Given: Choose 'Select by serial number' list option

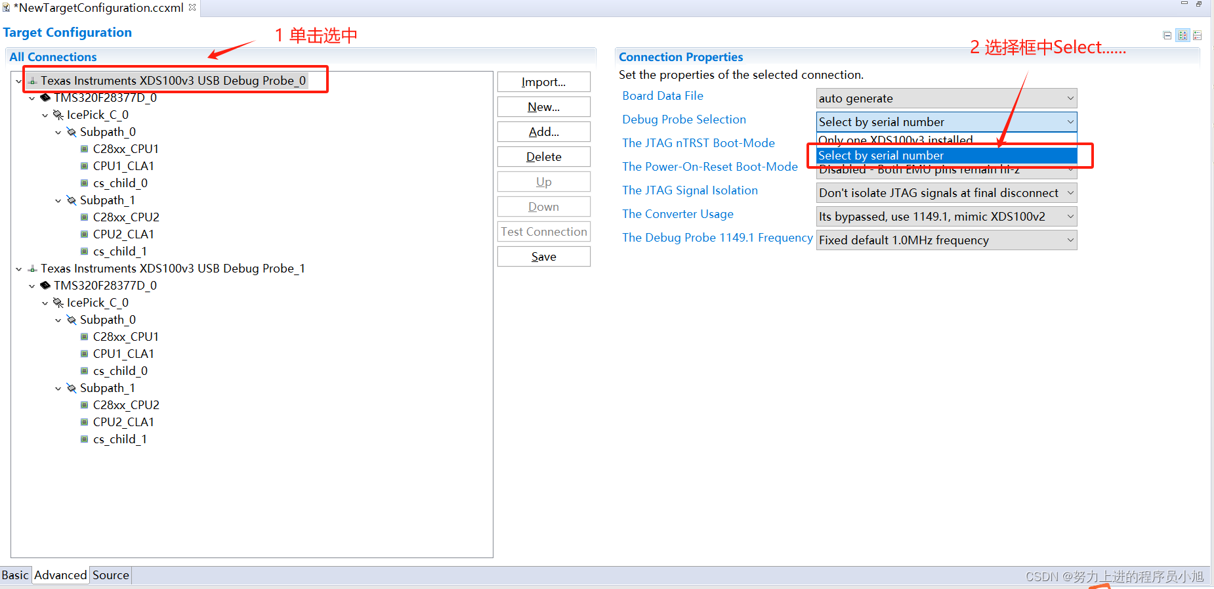Looking at the screenshot, I should click(946, 156).
